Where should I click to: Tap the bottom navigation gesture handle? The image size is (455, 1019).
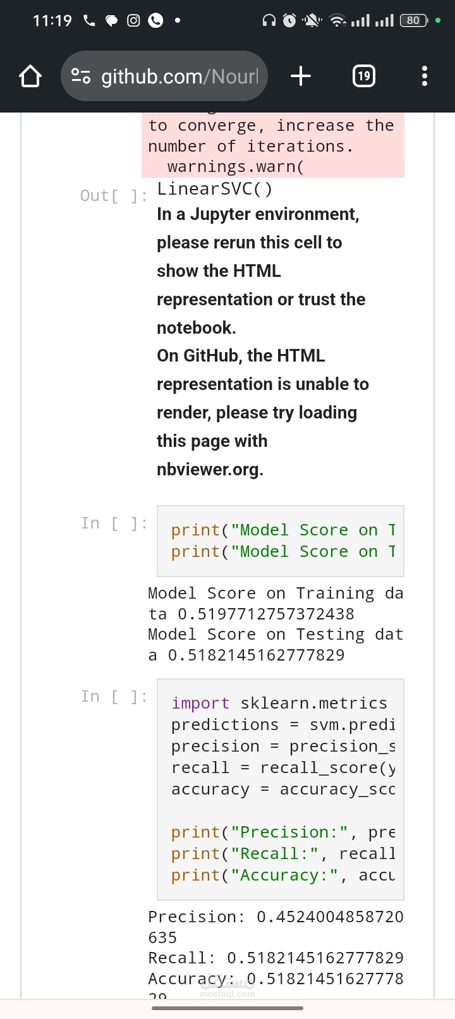(x=227, y=1008)
